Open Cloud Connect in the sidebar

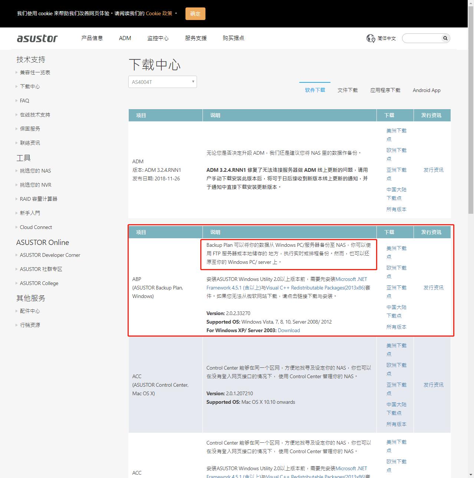click(36, 227)
